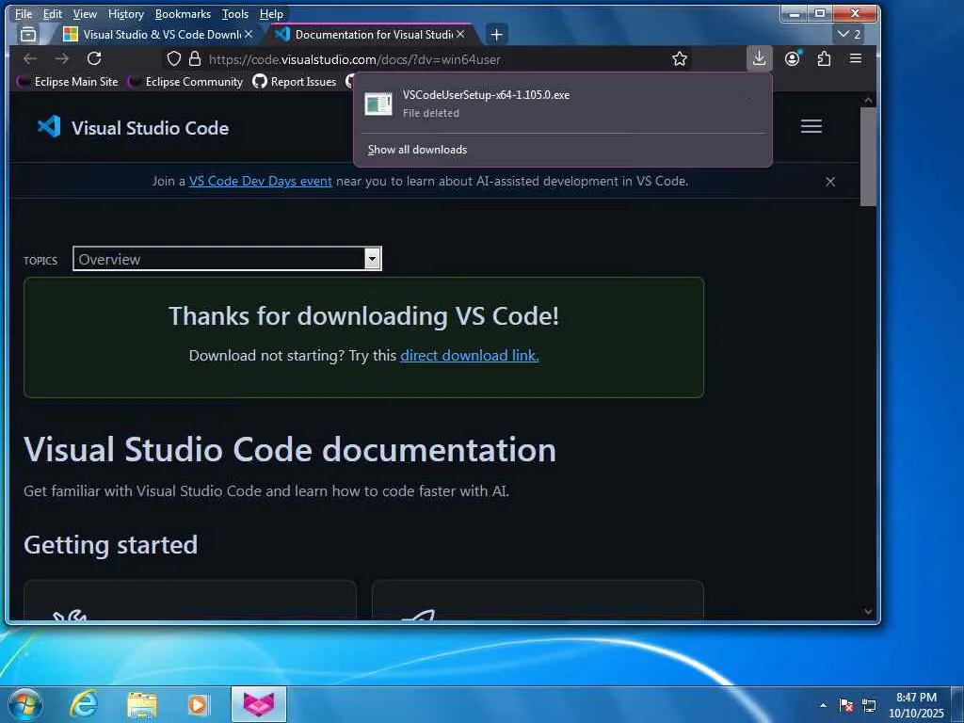Close the Visual Studio & VS Code Download tab

click(x=249, y=35)
